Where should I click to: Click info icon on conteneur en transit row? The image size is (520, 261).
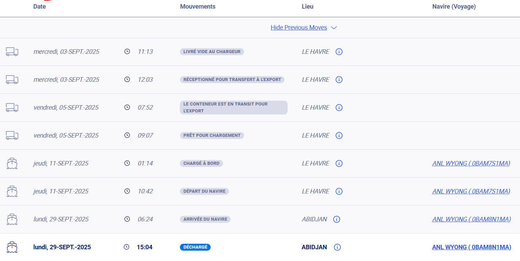[x=339, y=108]
